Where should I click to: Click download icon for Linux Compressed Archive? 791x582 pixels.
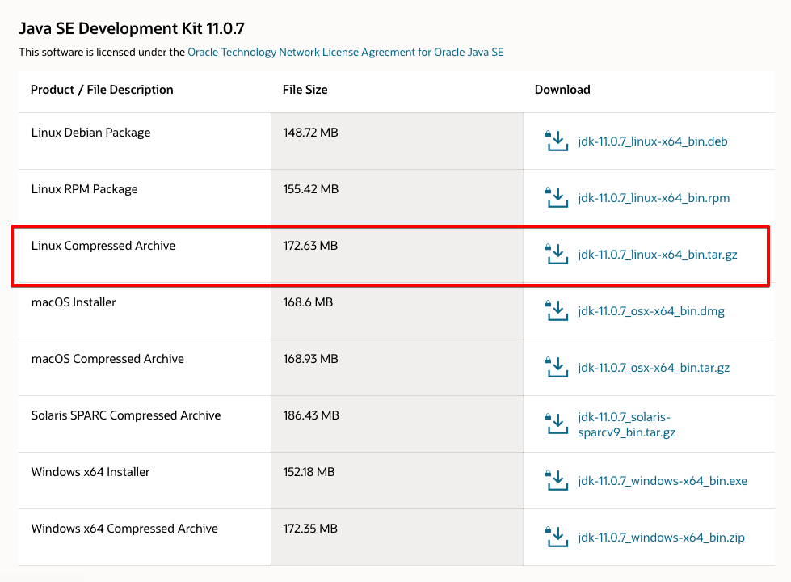[x=557, y=254]
